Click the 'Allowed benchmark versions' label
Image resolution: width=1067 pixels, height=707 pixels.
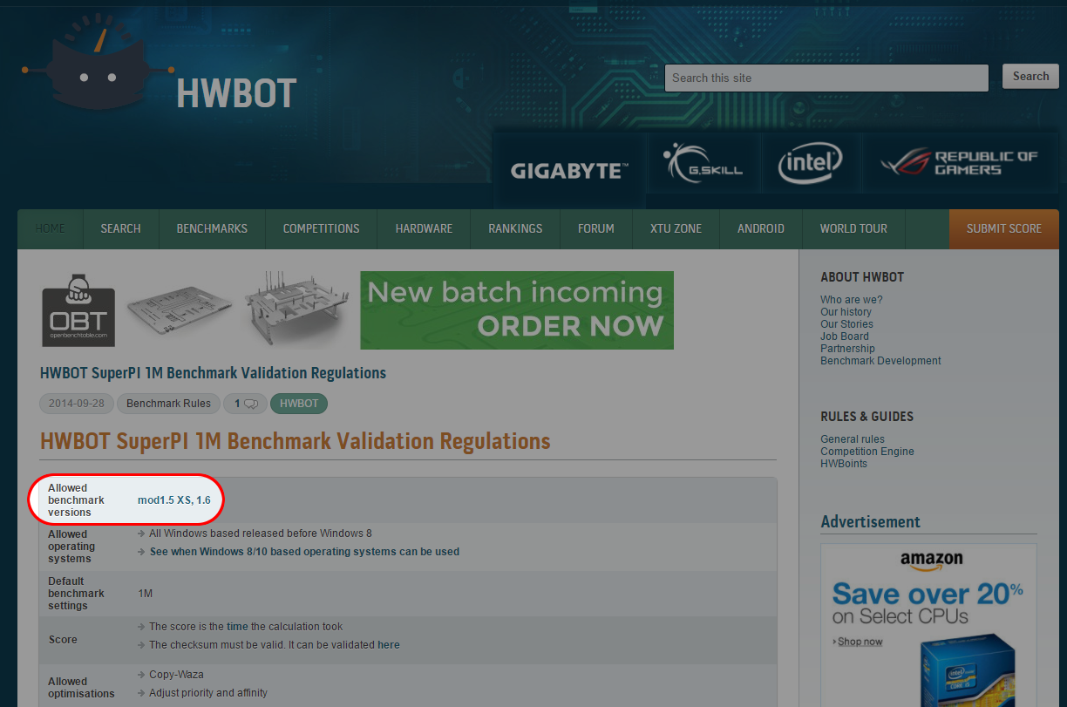point(76,500)
